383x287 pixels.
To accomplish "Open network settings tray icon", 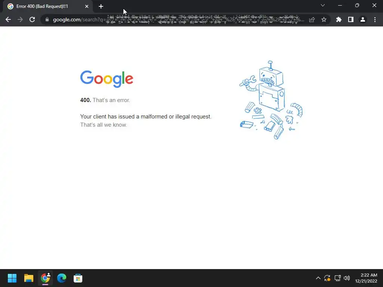I will click(x=338, y=278).
